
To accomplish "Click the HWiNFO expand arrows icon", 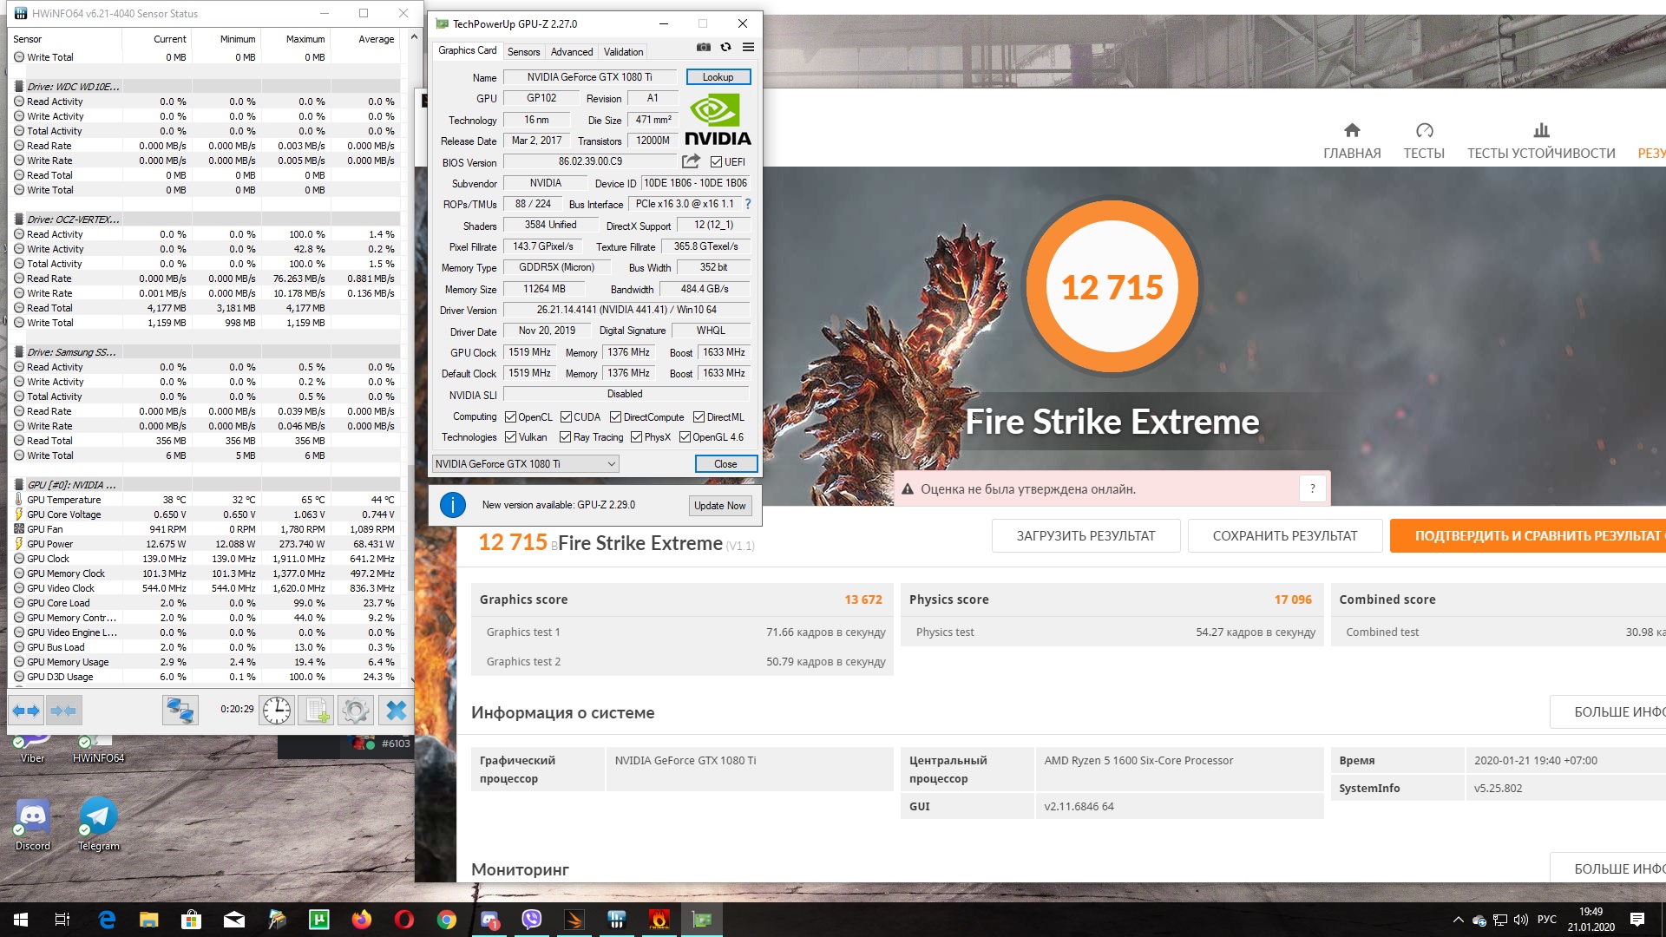I will pyautogui.click(x=26, y=711).
